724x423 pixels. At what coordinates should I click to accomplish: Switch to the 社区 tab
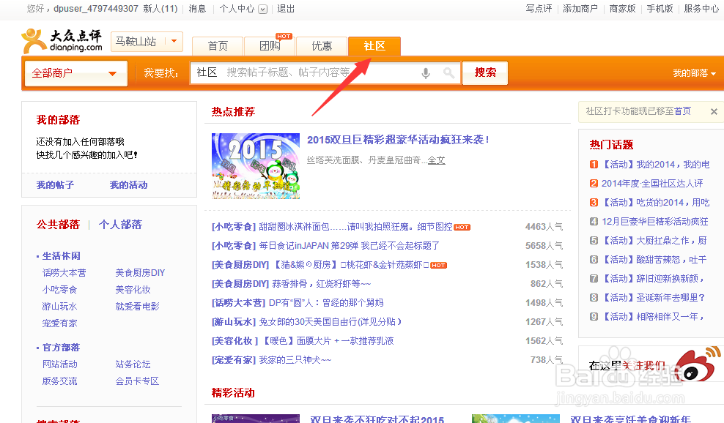[x=374, y=45]
